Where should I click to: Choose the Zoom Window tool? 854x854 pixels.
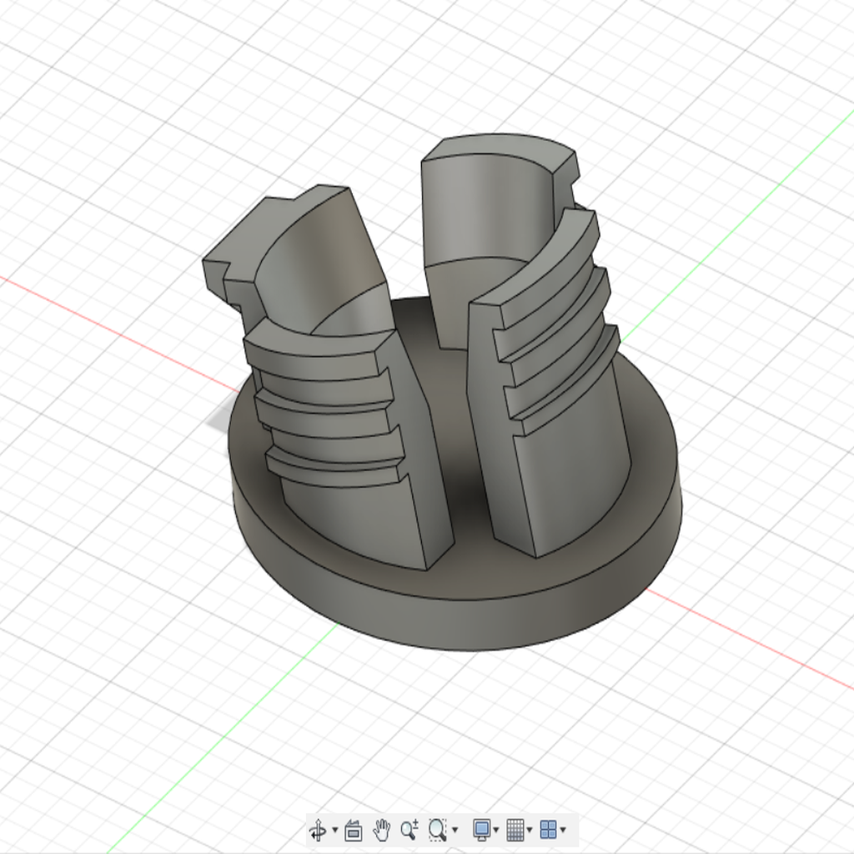click(436, 830)
